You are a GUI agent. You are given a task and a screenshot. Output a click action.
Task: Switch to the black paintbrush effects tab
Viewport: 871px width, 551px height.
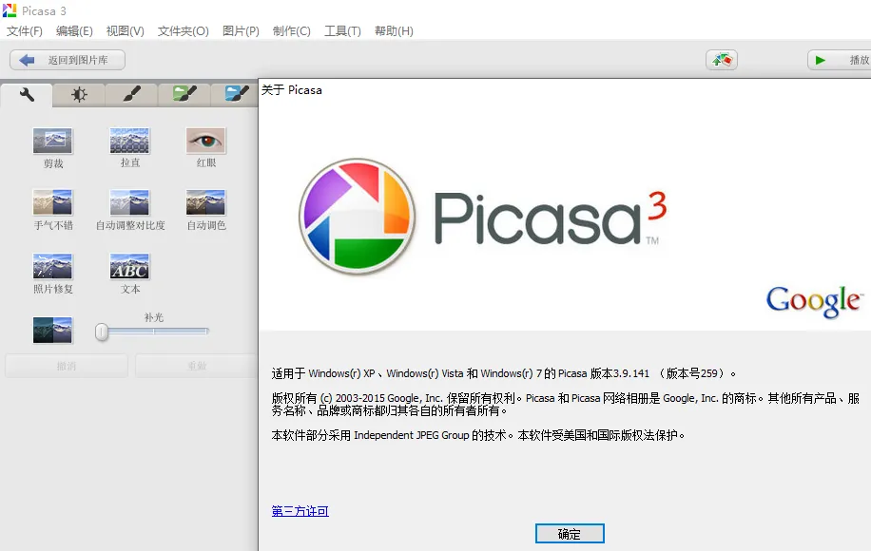(131, 95)
